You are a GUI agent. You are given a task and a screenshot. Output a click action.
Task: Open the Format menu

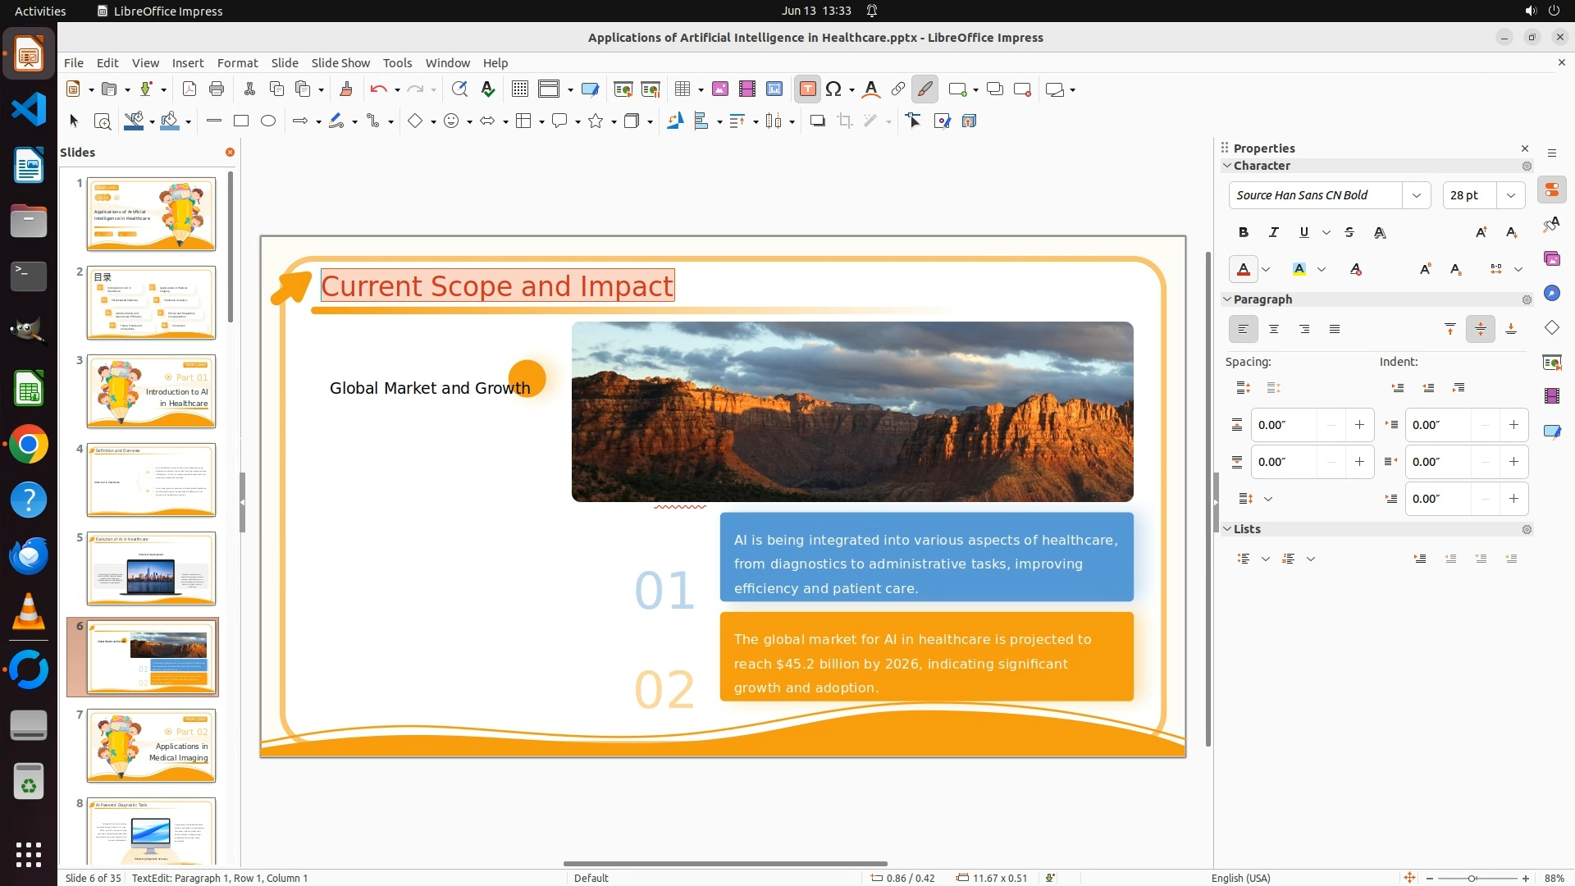click(237, 63)
